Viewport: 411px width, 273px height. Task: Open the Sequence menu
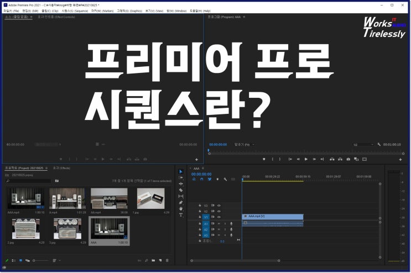75,11
